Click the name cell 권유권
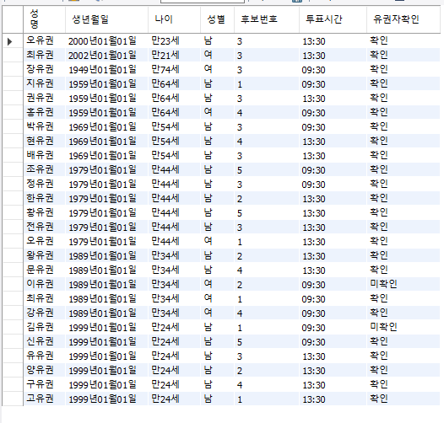This screenshot has height=423, width=444. (45, 99)
